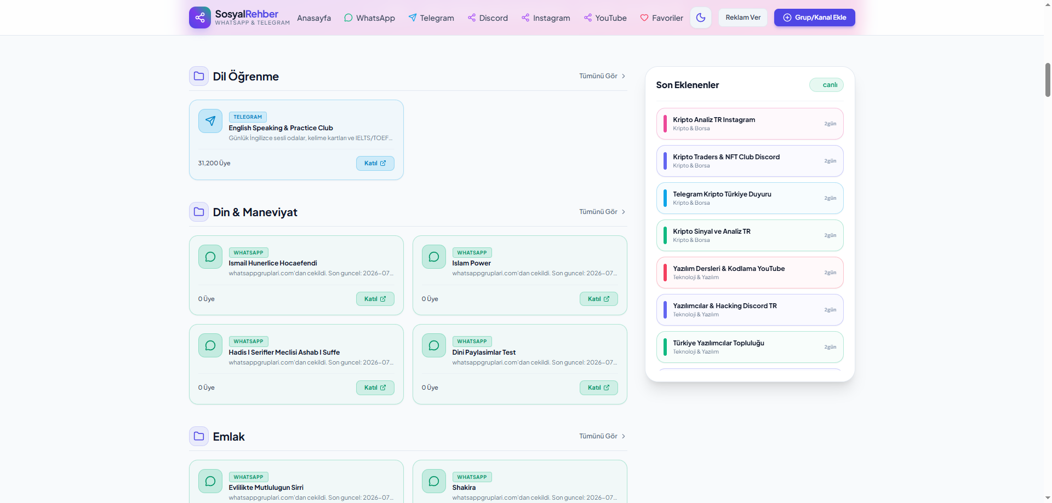Click Katıl on Islam Power card

[x=599, y=299]
